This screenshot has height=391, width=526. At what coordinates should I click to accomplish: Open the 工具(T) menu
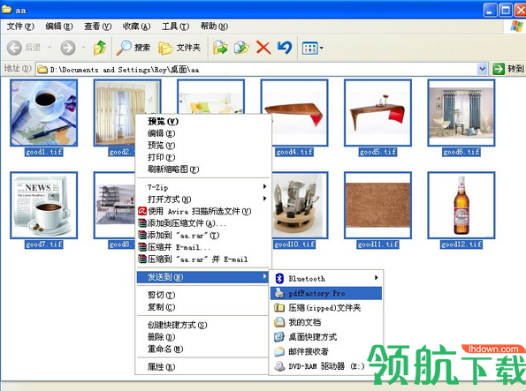tap(175, 26)
